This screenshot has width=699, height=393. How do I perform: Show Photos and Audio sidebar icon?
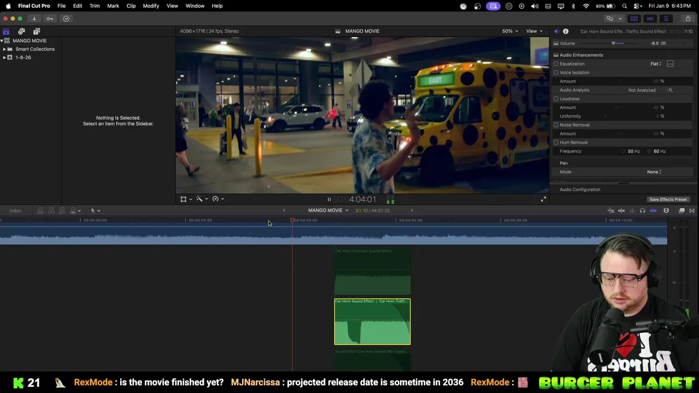(21, 31)
